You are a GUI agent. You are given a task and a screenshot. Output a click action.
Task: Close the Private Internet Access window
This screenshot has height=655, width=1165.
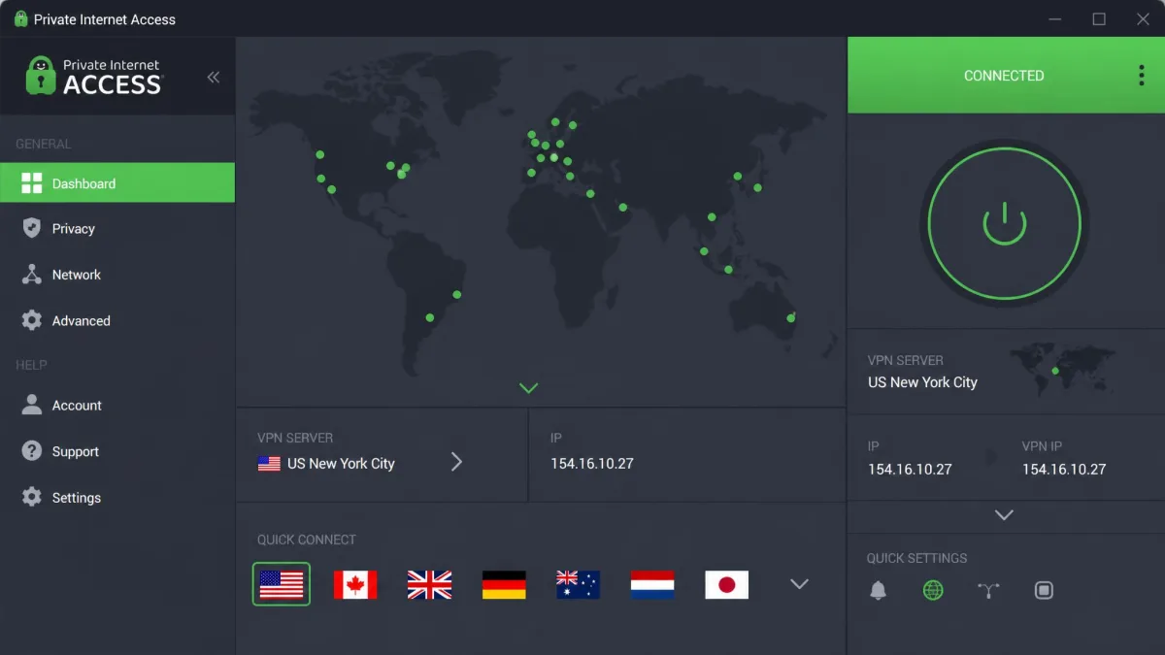click(1143, 19)
